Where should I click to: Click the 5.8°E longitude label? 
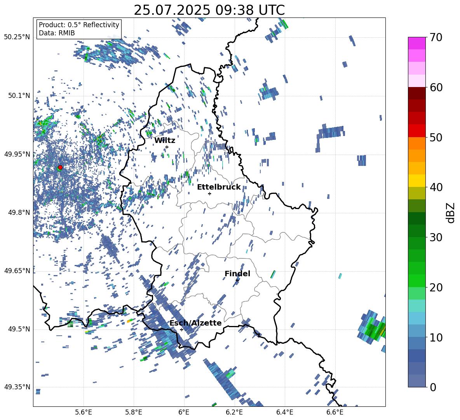coord(134,412)
